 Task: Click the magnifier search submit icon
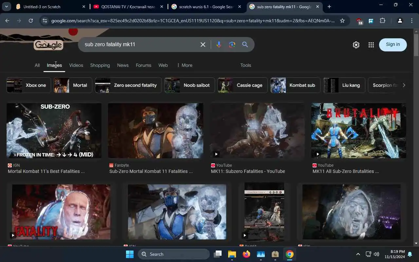pos(245,45)
